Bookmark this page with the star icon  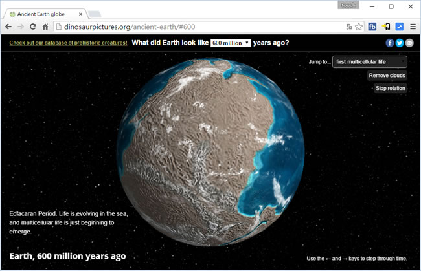(358, 27)
